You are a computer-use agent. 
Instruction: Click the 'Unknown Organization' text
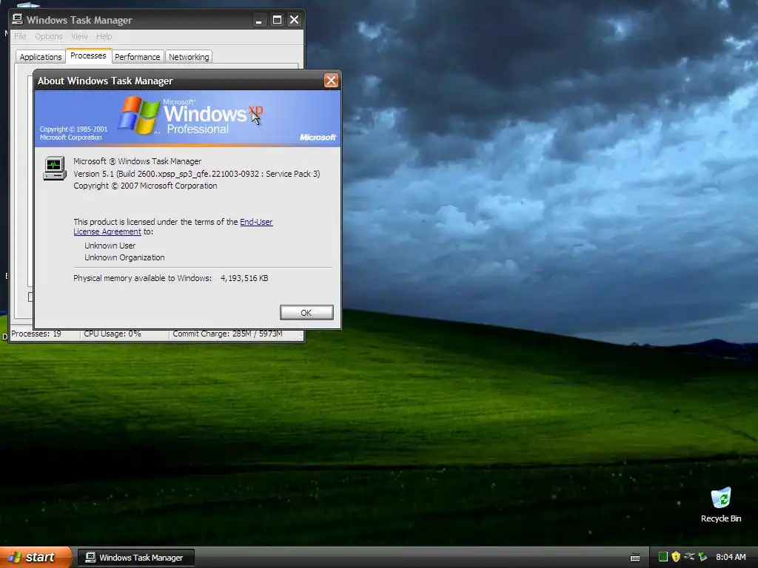pos(124,257)
